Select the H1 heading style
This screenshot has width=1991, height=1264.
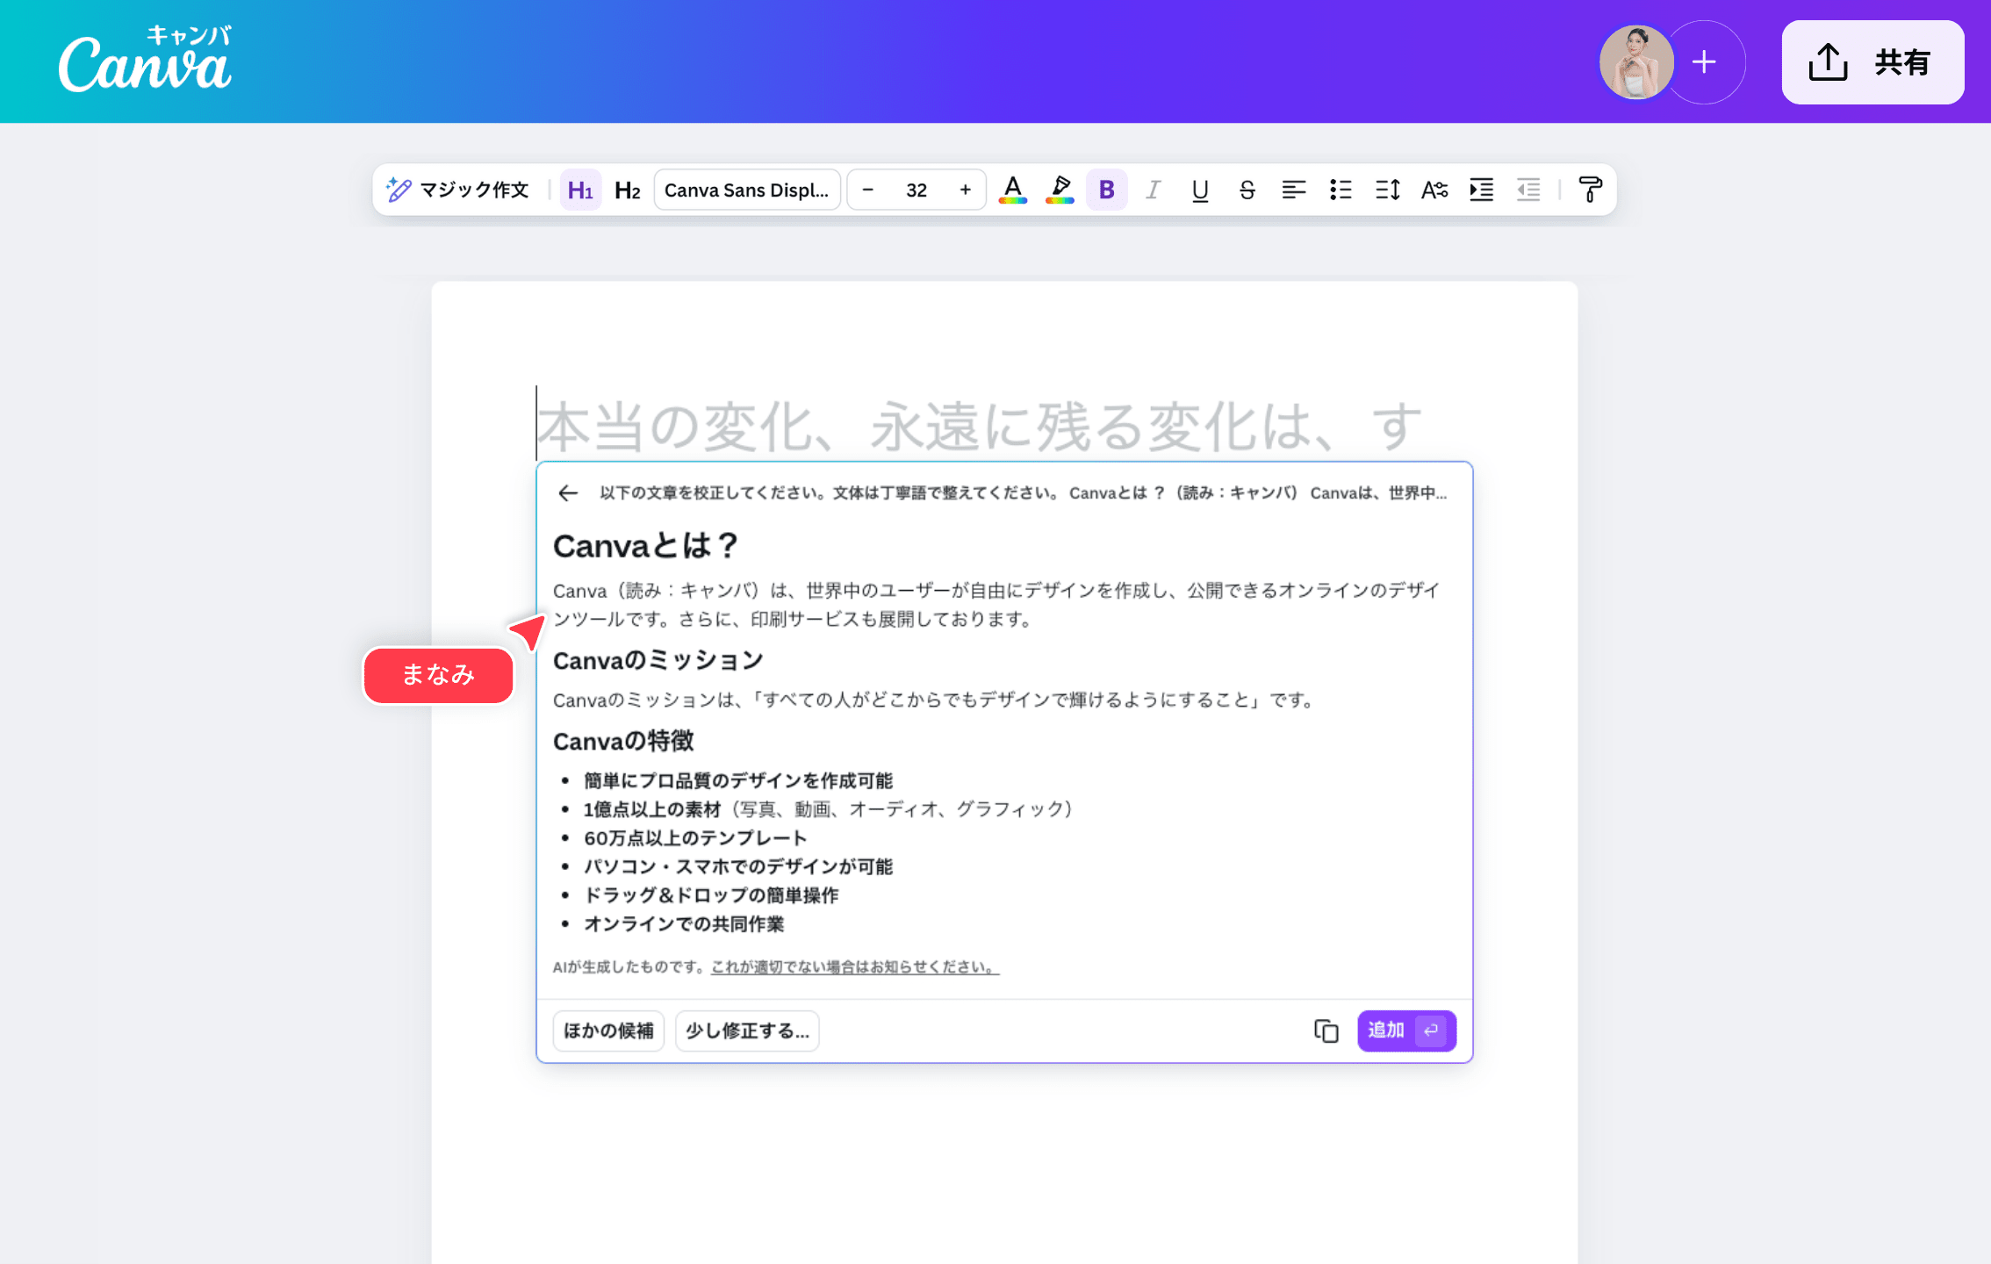[580, 189]
